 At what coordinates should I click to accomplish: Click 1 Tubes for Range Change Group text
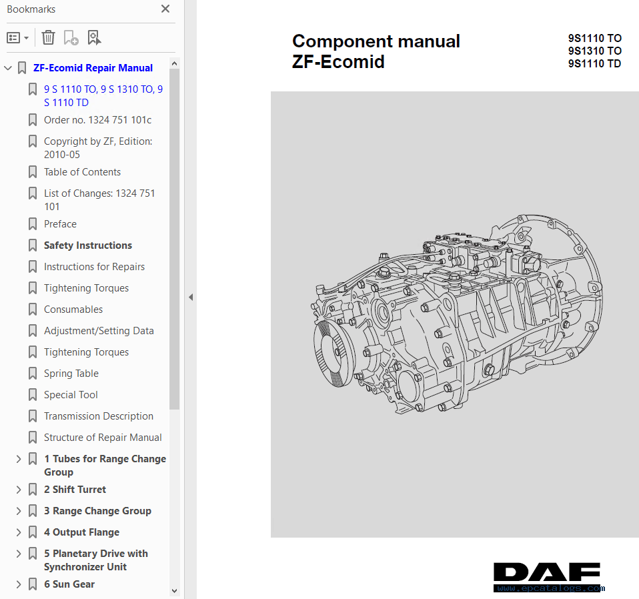[x=105, y=466]
